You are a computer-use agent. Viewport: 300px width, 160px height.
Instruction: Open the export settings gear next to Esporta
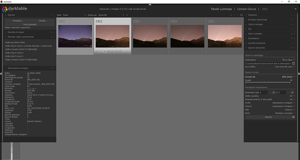point(293,117)
